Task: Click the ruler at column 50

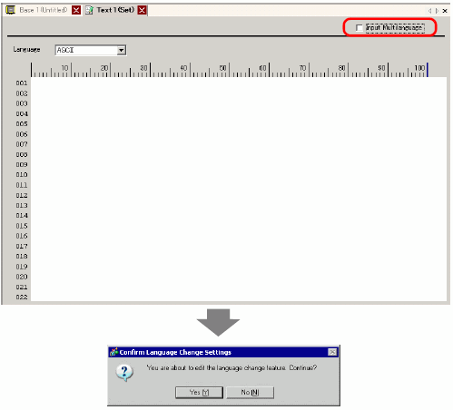Action: coord(229,70)
